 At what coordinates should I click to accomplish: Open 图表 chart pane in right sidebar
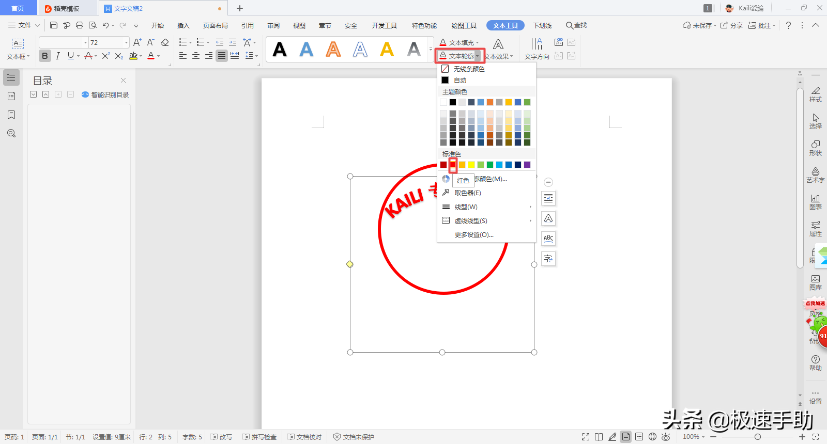pos(816,202)
